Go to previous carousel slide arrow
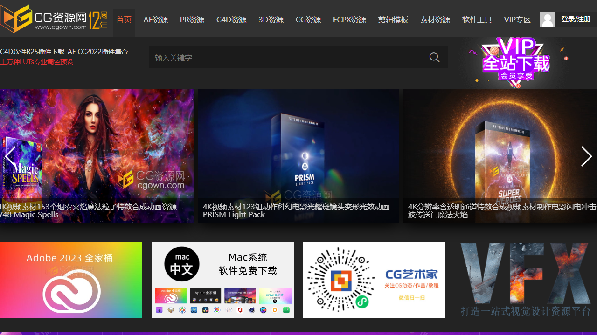The height and width of the screenshot is (335, 597). (10, 156)
